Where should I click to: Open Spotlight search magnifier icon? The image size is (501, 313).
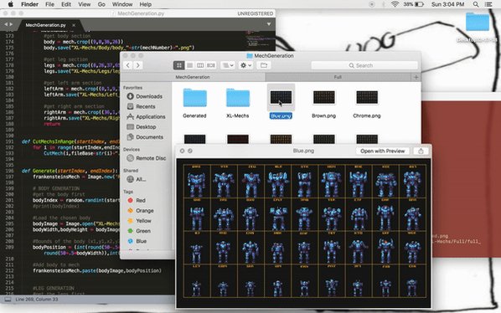click(x=476, y=4)
